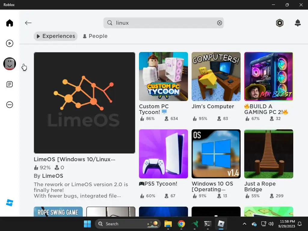Minimize the Roblox window
The image size is (308, 231).
(x=273, y=5)
